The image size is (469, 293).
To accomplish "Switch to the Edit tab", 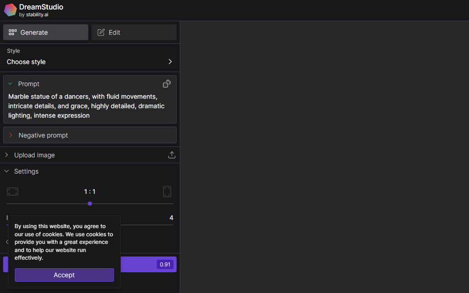I will (x=134, y=32).
